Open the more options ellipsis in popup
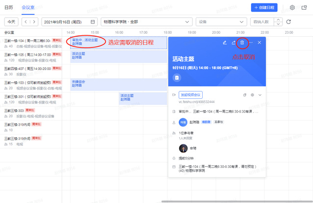 (x=251, y=43)
